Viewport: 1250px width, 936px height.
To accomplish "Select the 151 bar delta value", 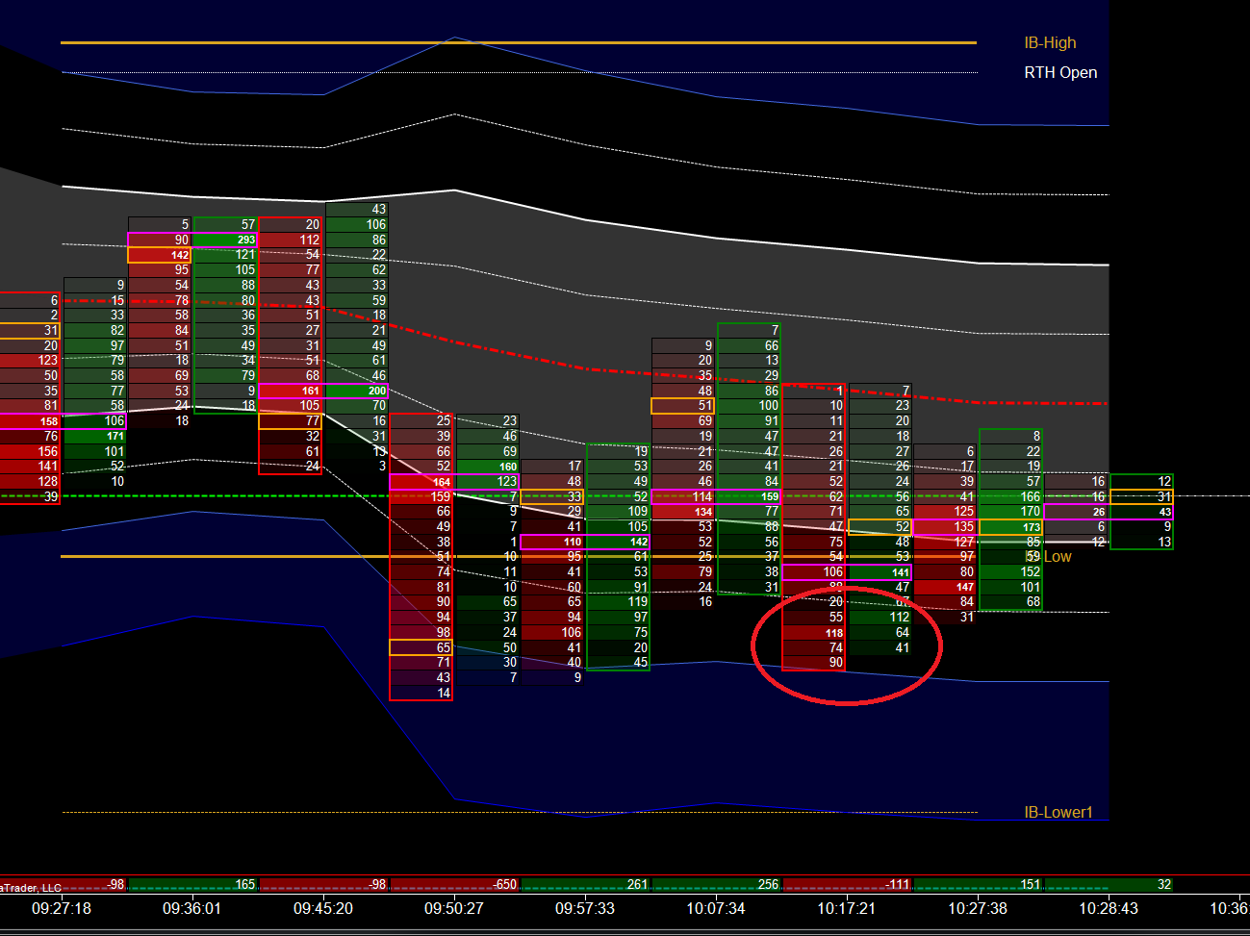I will pyautogui.click(x=1030, y=884).
